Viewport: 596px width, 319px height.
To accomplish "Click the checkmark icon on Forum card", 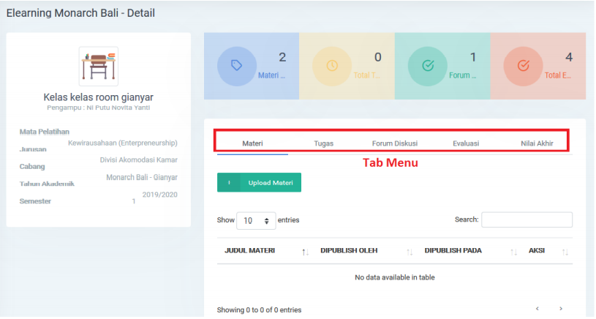I will click(427, 65).
